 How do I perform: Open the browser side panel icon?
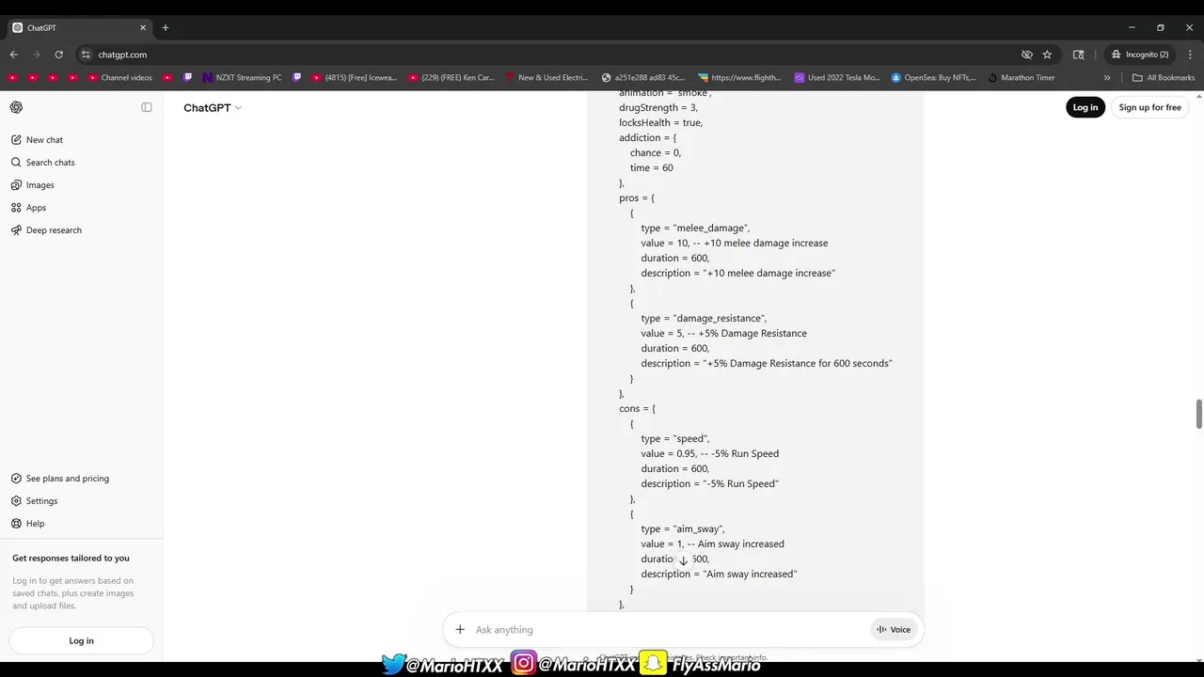[1079, 55]
